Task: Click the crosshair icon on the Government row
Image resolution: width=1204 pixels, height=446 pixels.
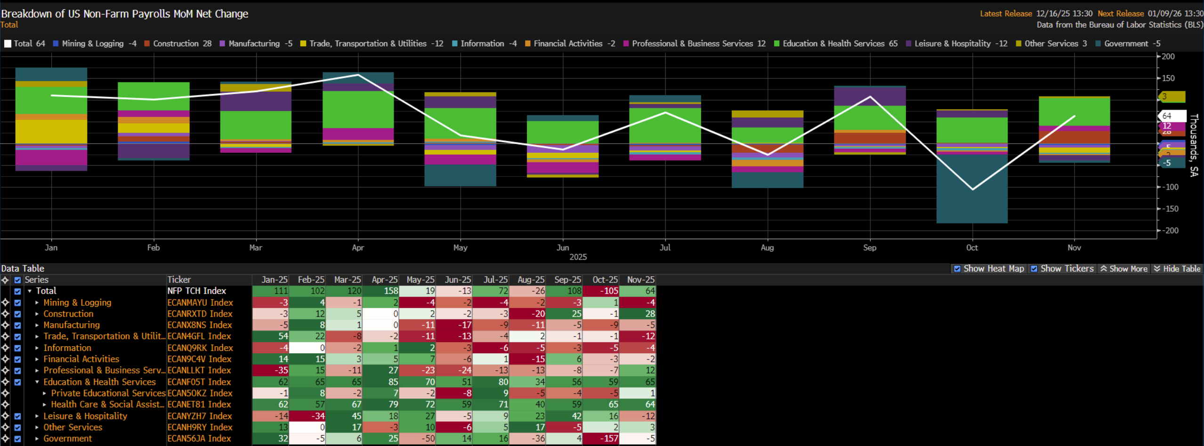Action: click(5, 438)
